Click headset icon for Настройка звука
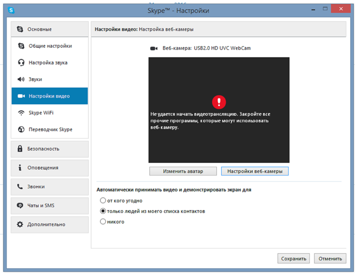This screenshot has width=355, height=273. pos(21,62)
